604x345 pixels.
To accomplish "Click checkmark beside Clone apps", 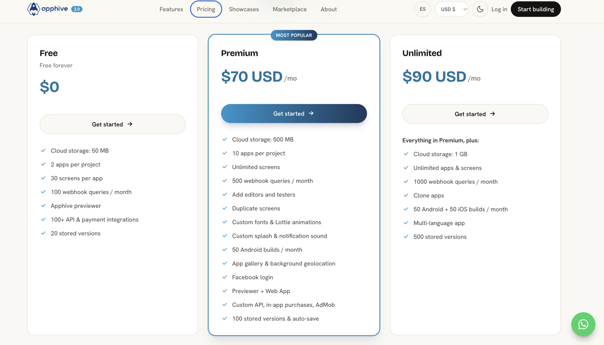I will pos(406,195).
